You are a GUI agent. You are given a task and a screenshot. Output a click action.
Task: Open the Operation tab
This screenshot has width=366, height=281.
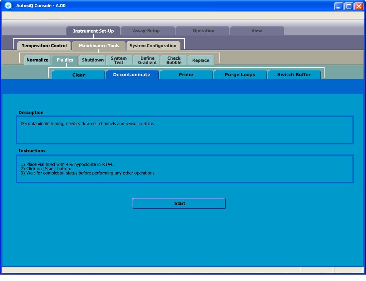click(x=202, y=31)
